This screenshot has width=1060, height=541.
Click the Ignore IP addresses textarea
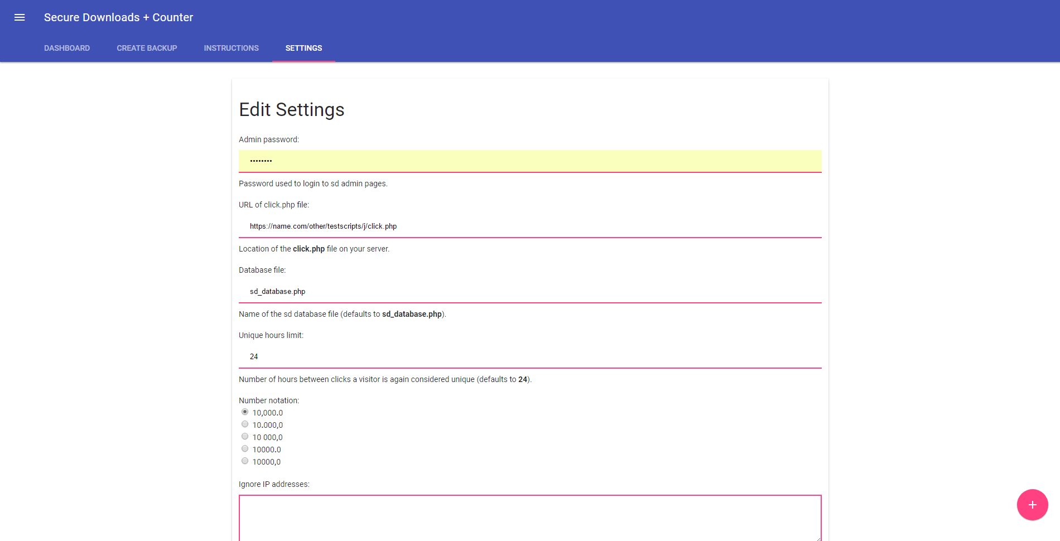(530, 518)
